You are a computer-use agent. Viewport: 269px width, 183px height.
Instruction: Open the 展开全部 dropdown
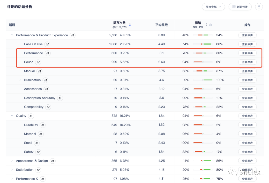click(213, 7)
